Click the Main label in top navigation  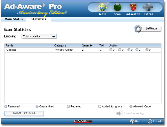point(103,14)
